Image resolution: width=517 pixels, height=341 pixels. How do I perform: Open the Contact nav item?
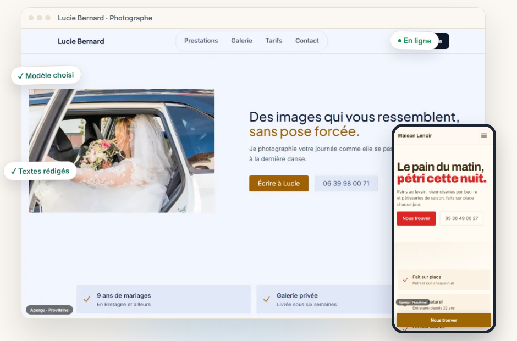tap(307, 41)
